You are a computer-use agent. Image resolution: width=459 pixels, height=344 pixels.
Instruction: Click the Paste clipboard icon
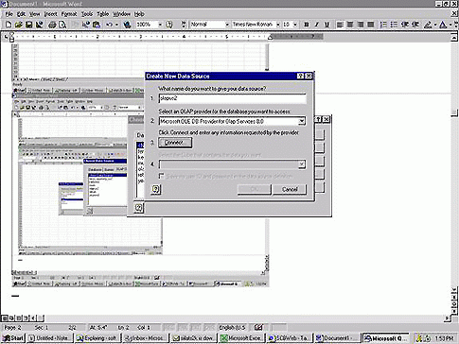pos(97,25)
